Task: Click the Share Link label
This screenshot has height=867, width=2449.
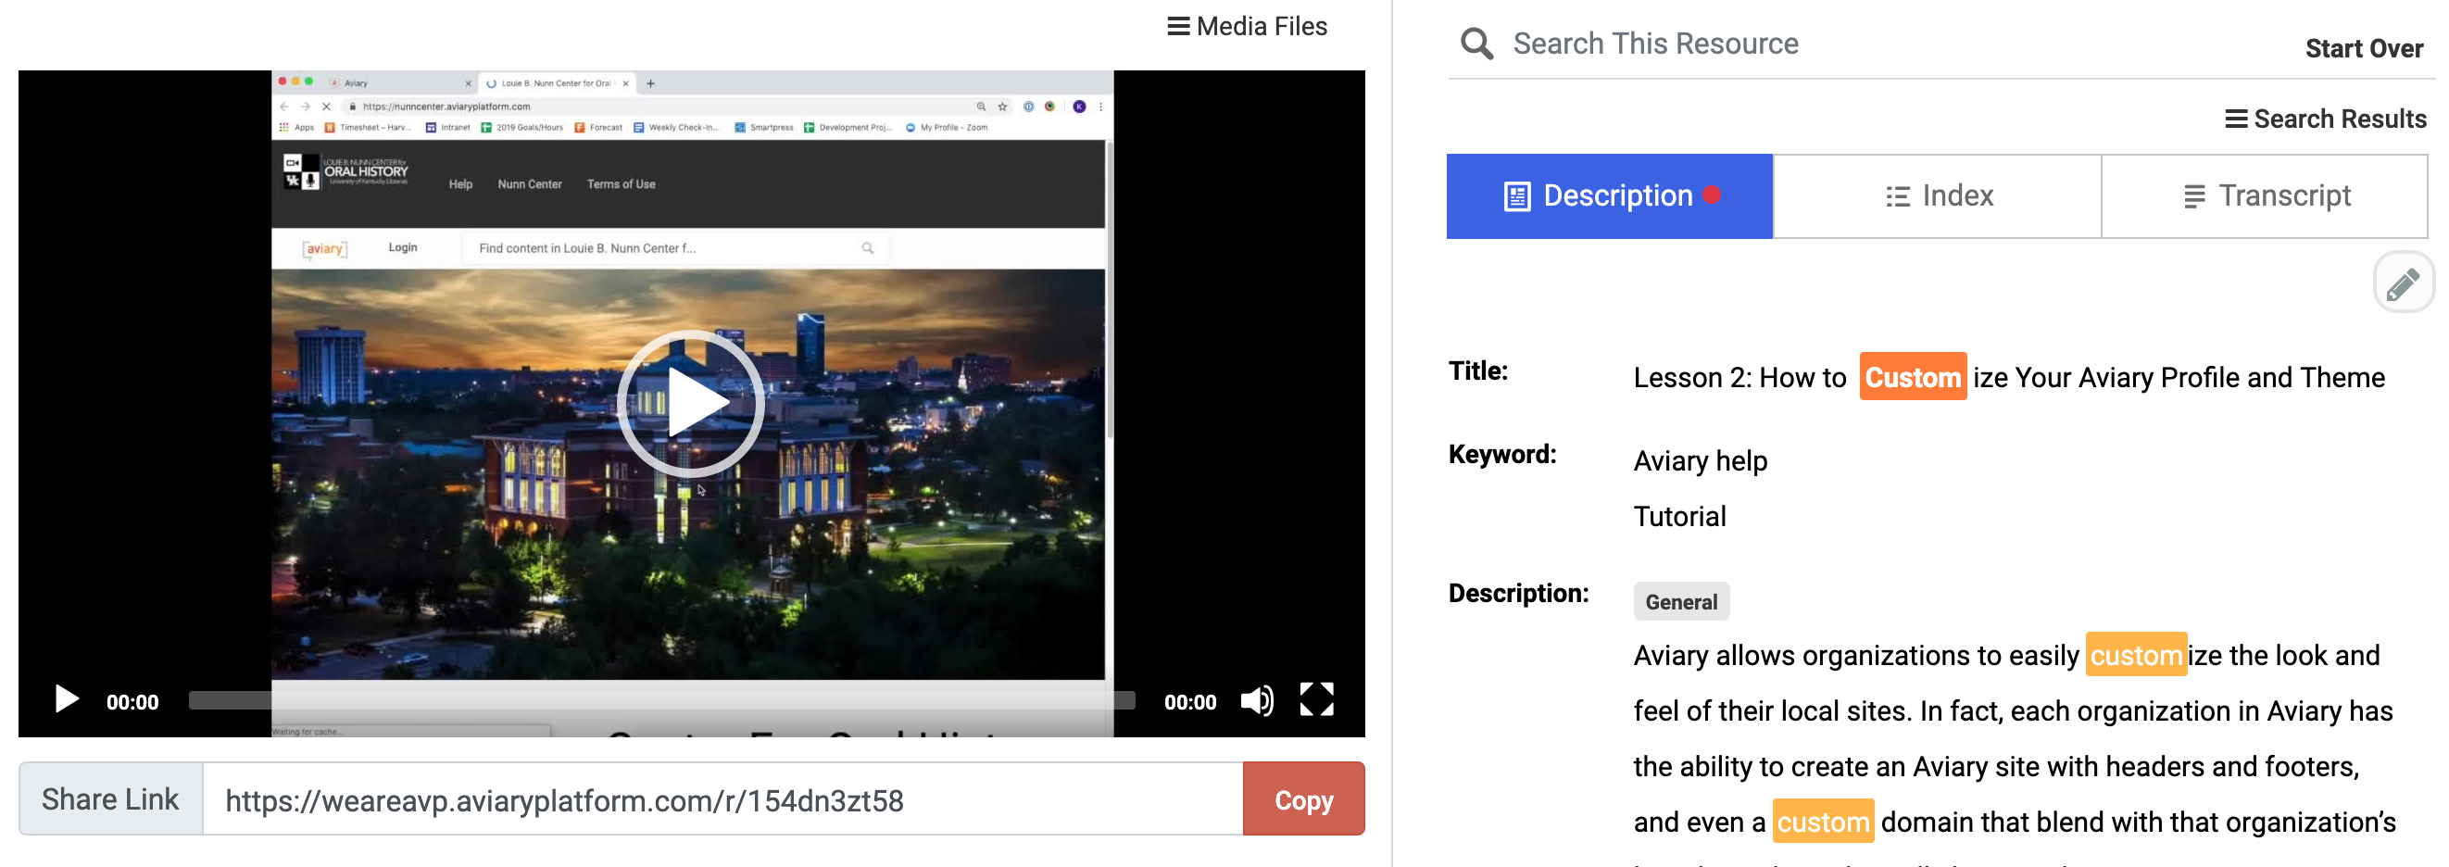Action: [110, 799]
